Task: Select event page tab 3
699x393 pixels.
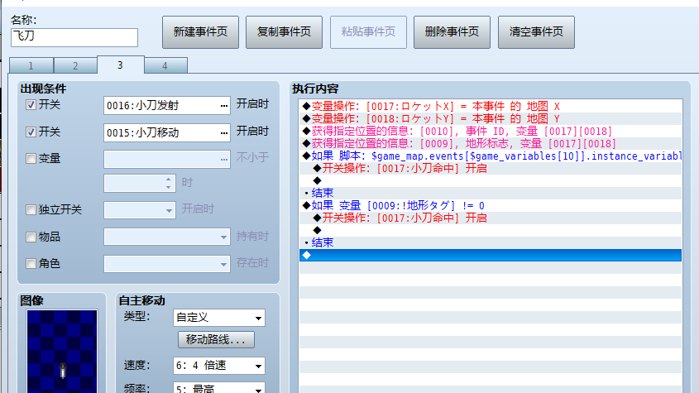Action: click(121, 65)
